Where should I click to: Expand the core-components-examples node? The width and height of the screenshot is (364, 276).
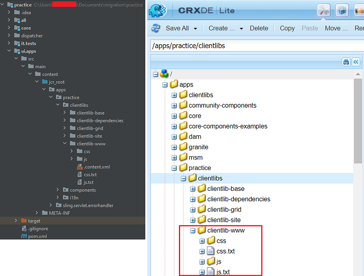click(174, 126)
